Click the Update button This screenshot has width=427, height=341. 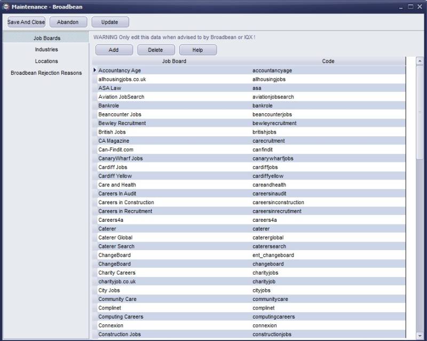click(110, 22)
